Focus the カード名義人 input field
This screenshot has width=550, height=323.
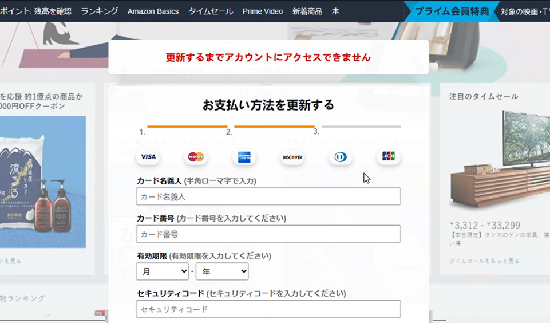coord(268,196)
